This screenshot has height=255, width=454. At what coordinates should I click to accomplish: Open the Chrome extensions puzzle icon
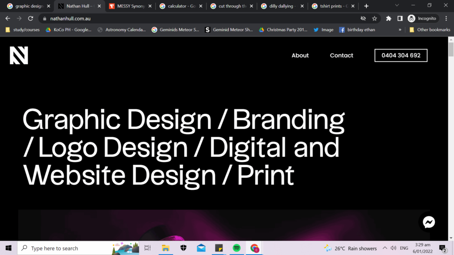389,19
